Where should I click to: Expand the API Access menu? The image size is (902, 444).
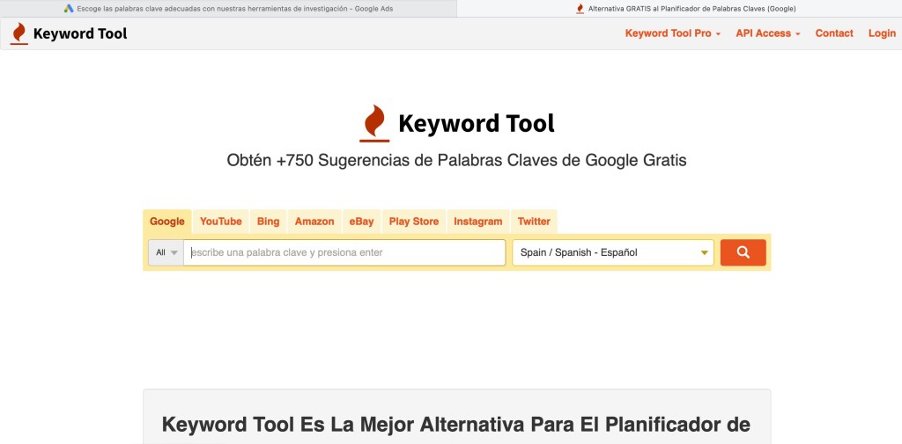click(767, 33)
